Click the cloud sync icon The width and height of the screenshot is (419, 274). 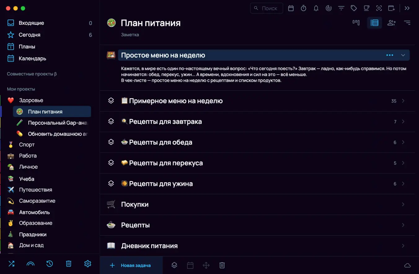[x=408, y=265]
